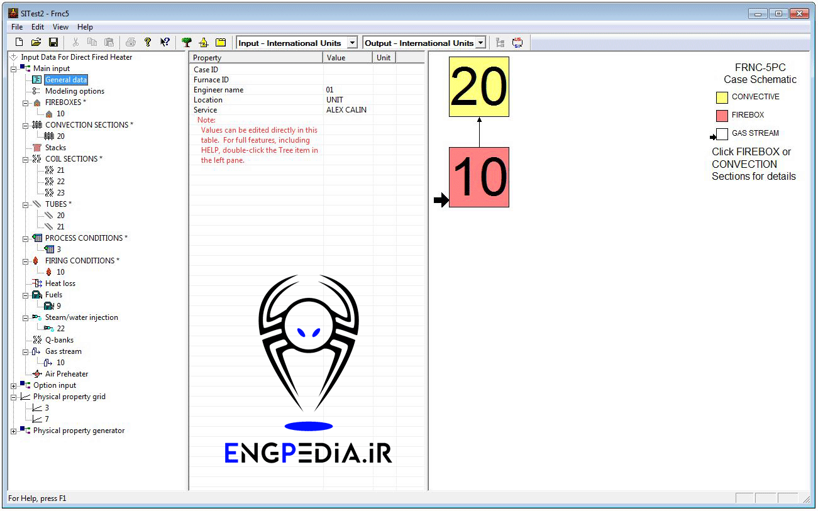Click the Paste clipboard toolbar icon
The image size is (818, 511).
click(x=109, y=42)
